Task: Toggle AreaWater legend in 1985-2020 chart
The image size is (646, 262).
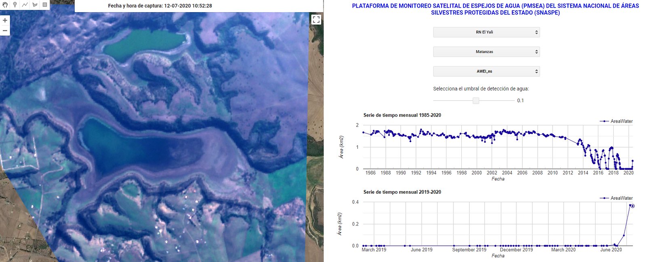Action: point(616,121)
